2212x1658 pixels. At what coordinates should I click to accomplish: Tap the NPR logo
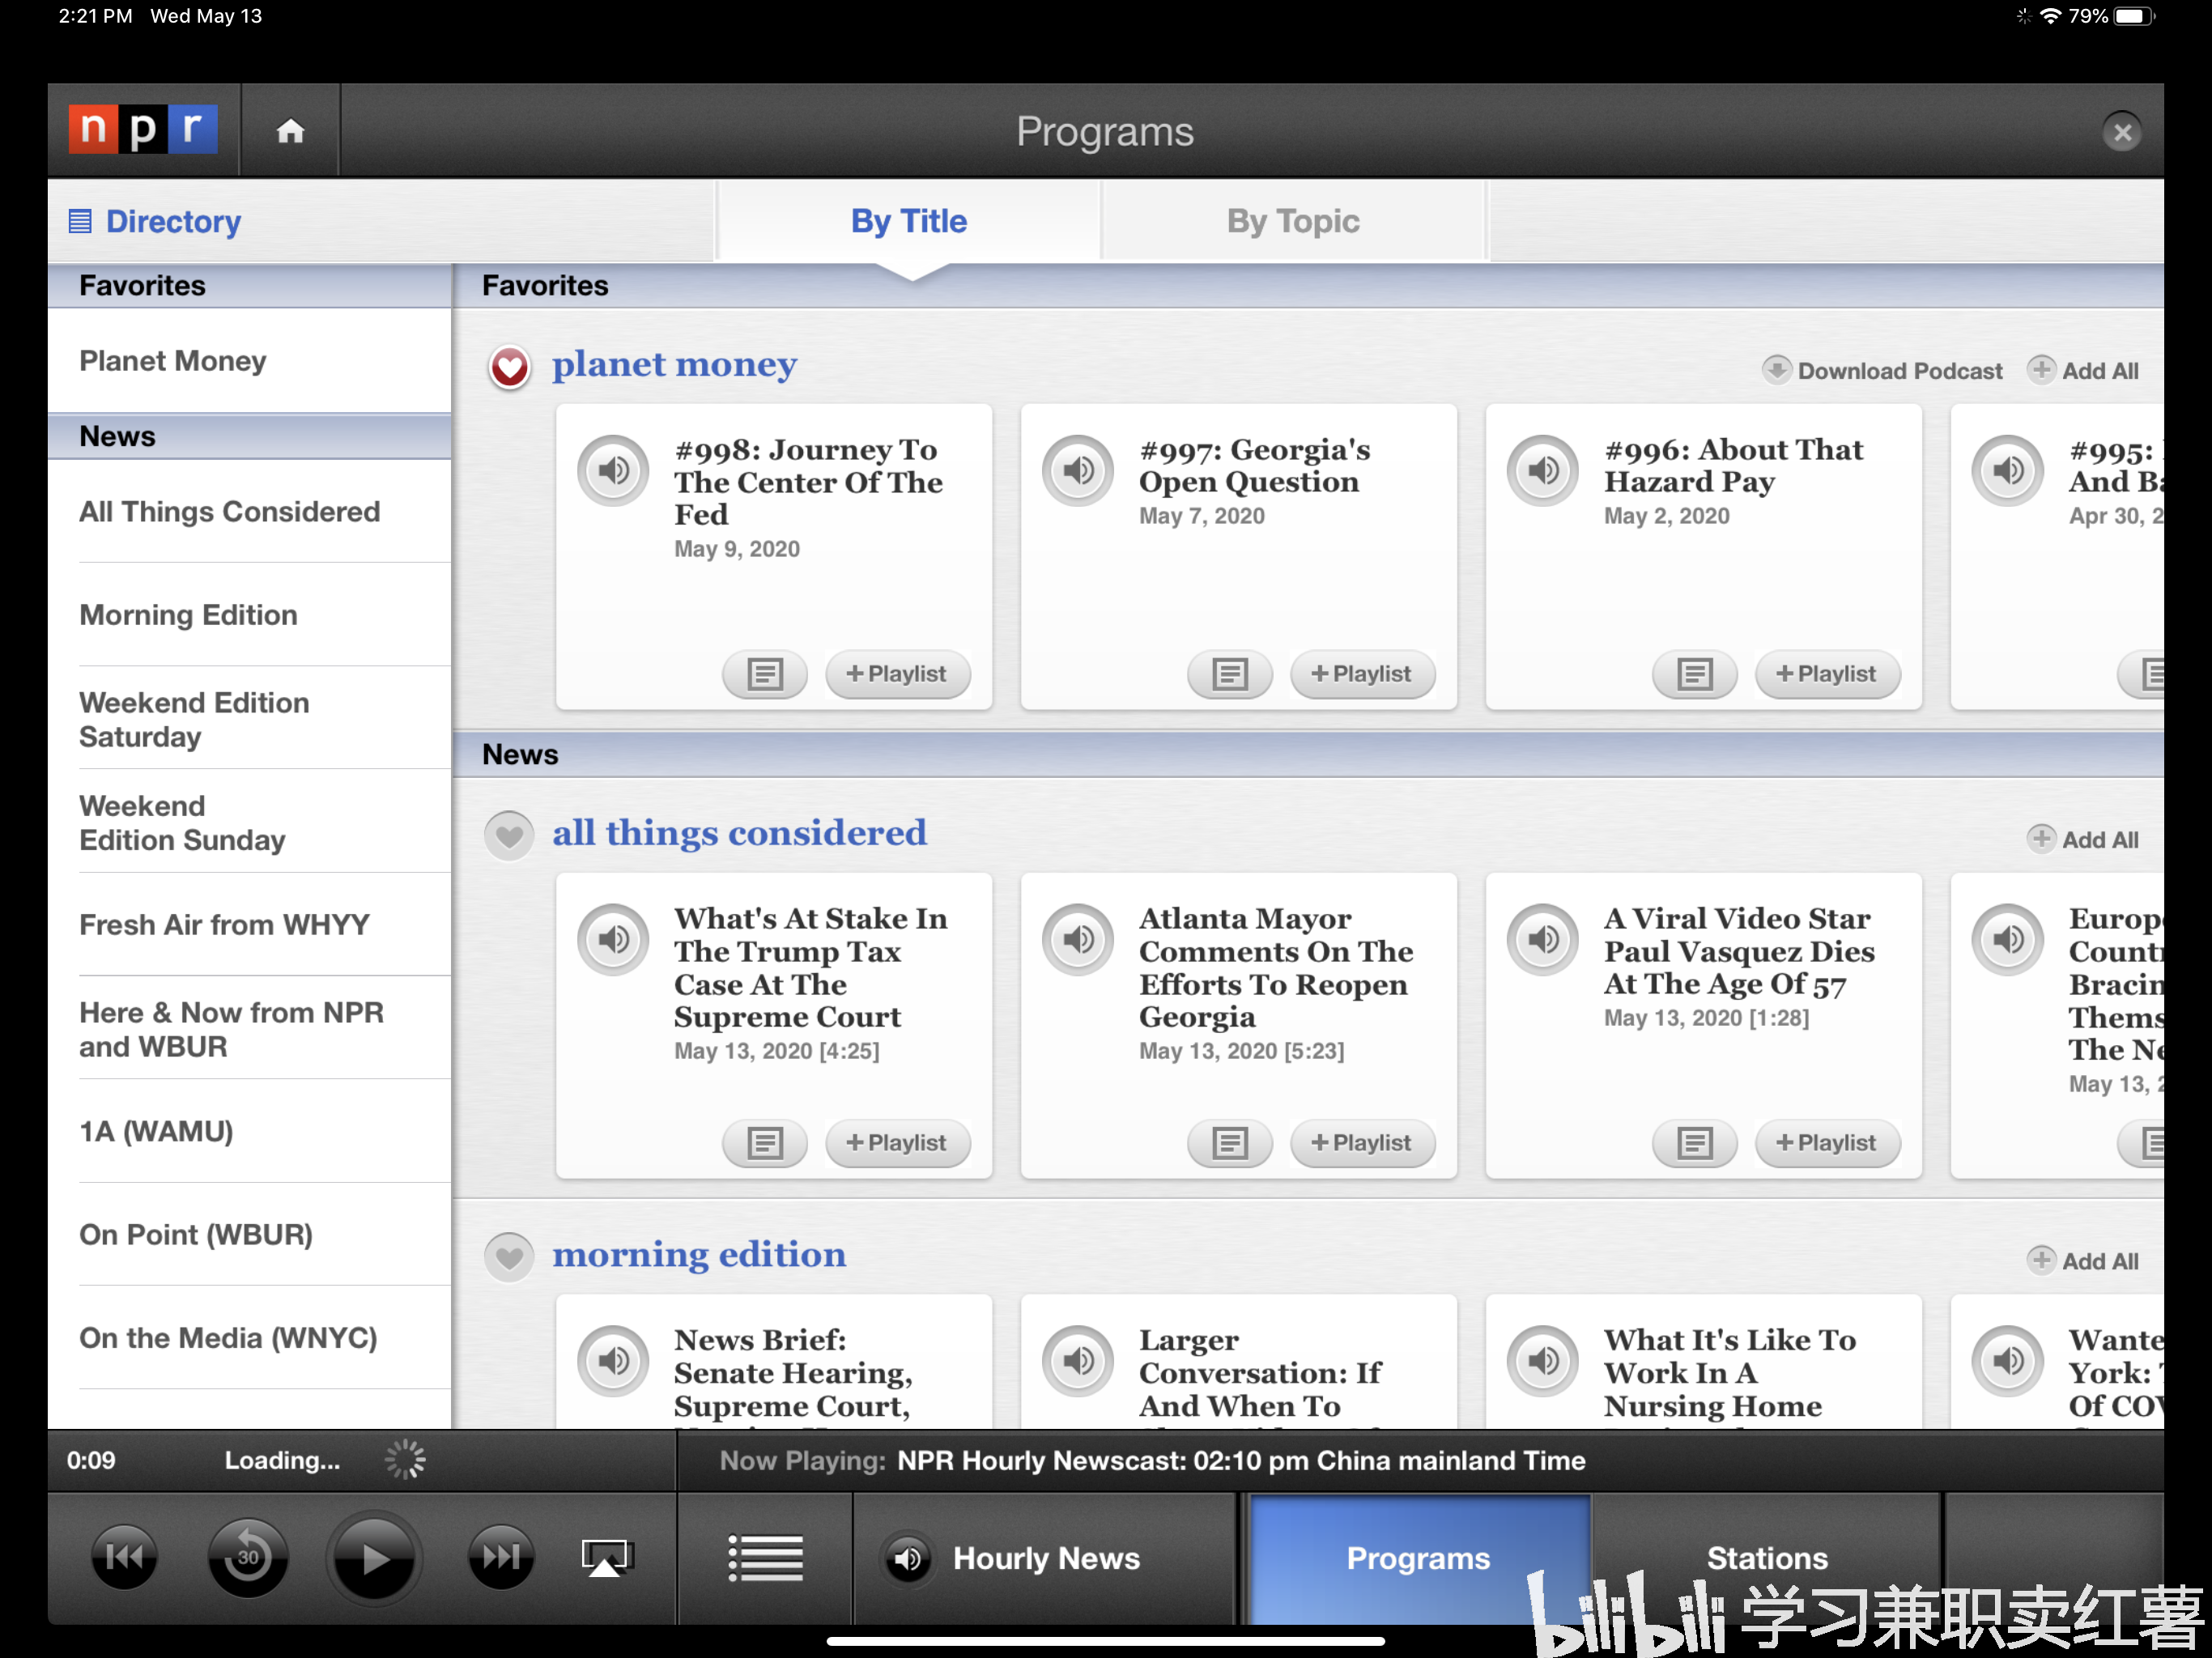pyautogui.click(x=143, y=130)
